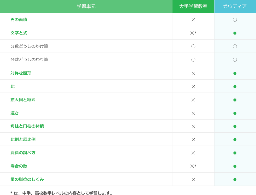Click the 量の単位のしくみ unit link
This screenshot has height=195, width=256.
coord(27,179)
